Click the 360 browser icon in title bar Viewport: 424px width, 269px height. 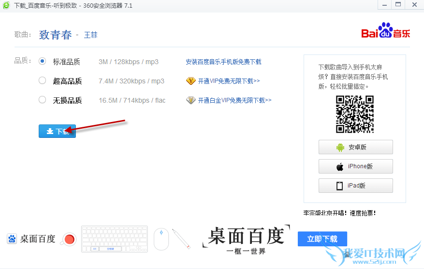6,5
